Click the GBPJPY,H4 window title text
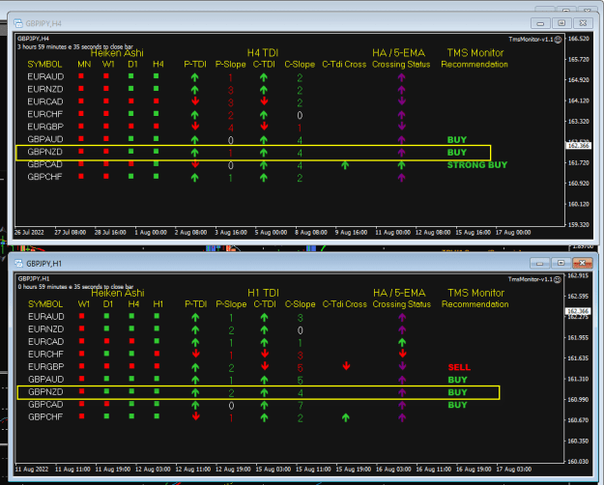 click(43, 23)
